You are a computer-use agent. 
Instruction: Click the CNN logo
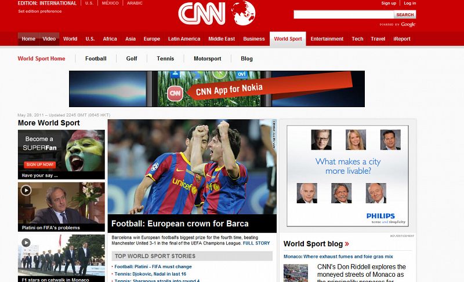(202, 13)
